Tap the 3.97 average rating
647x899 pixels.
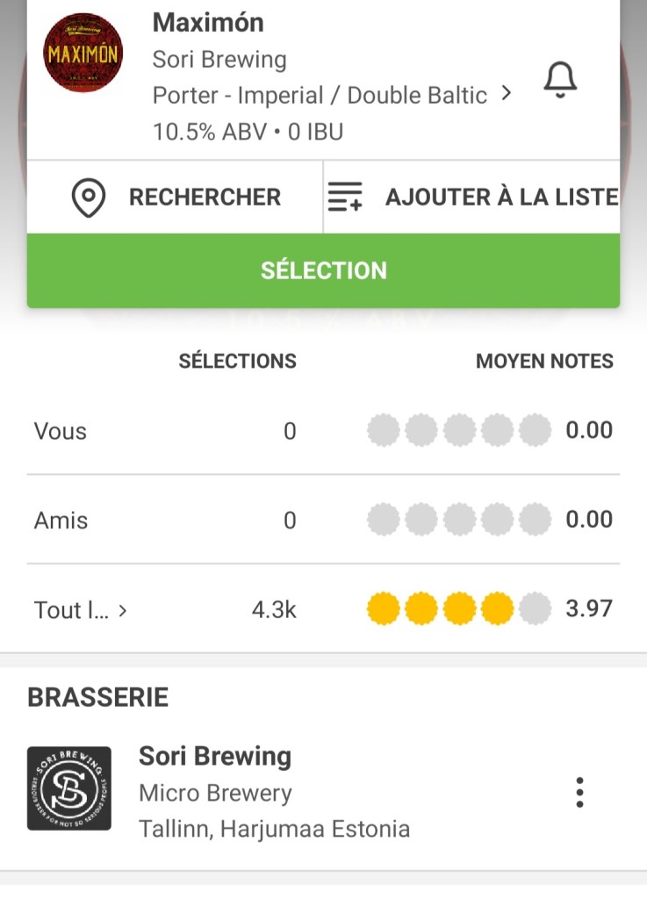(x=589, y=608)
